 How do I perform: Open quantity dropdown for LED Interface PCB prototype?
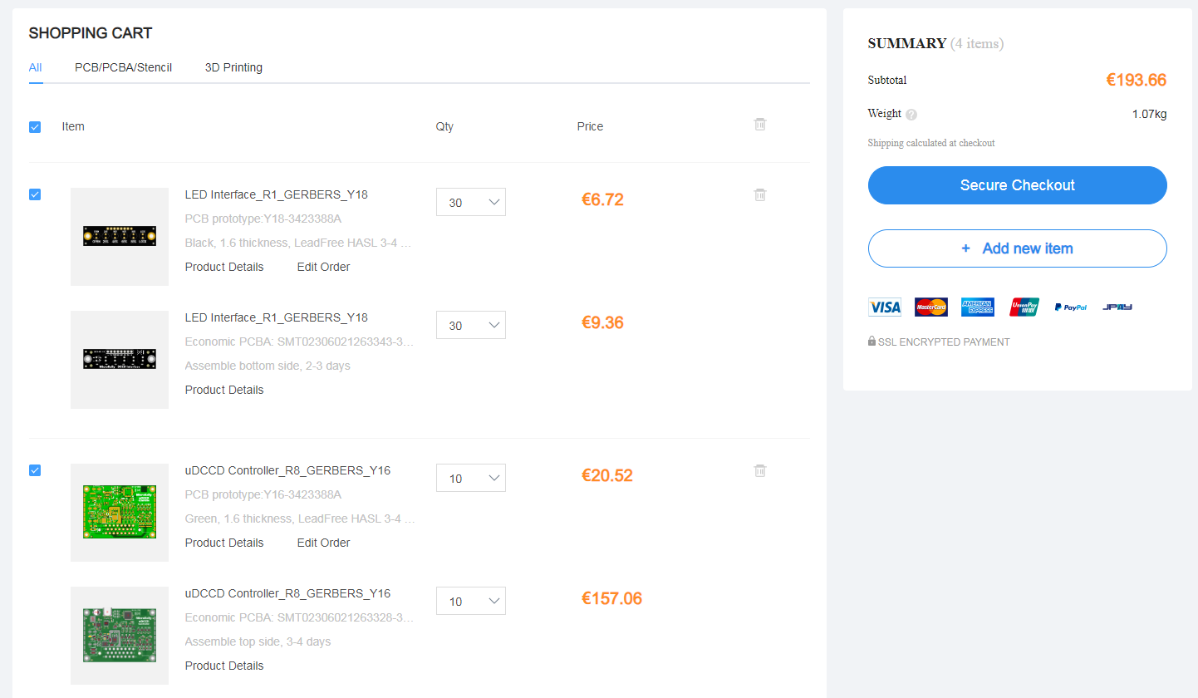pyautogui.click(x=470, y=203)
